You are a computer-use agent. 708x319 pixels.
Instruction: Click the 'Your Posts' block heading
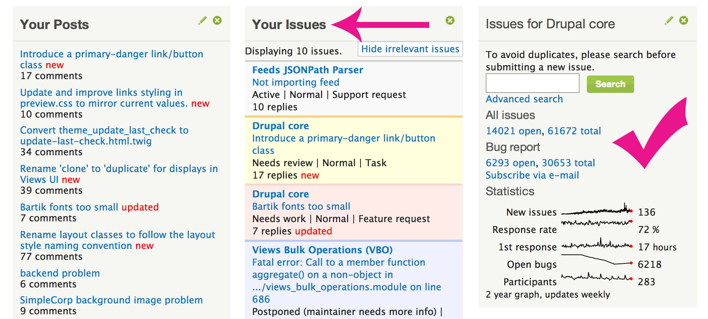pos(54,24)
